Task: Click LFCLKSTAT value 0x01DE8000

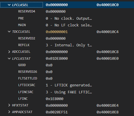Action: pos(57,59)
